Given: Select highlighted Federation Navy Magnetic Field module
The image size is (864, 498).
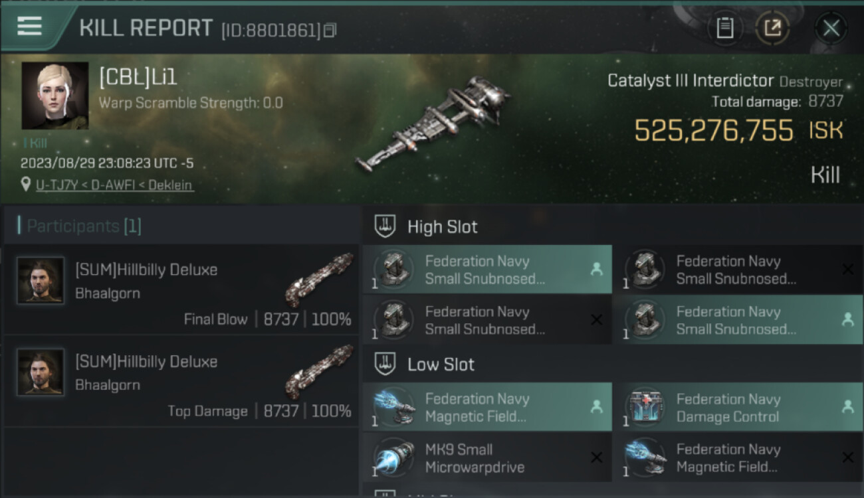Looking at the screenshot, I should pyautogui.click(x=487, y=407).
